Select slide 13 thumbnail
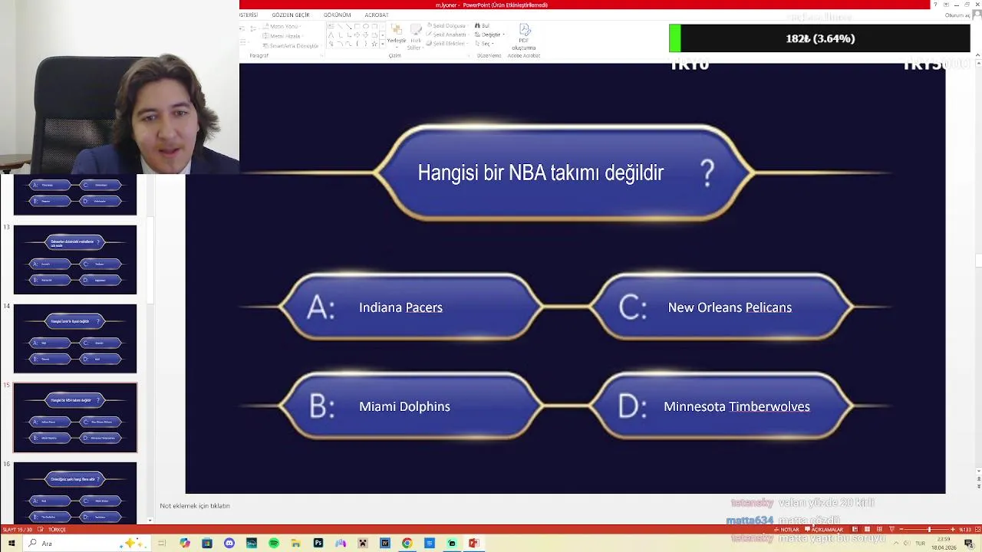982x552 pixels. pos(75,260)
